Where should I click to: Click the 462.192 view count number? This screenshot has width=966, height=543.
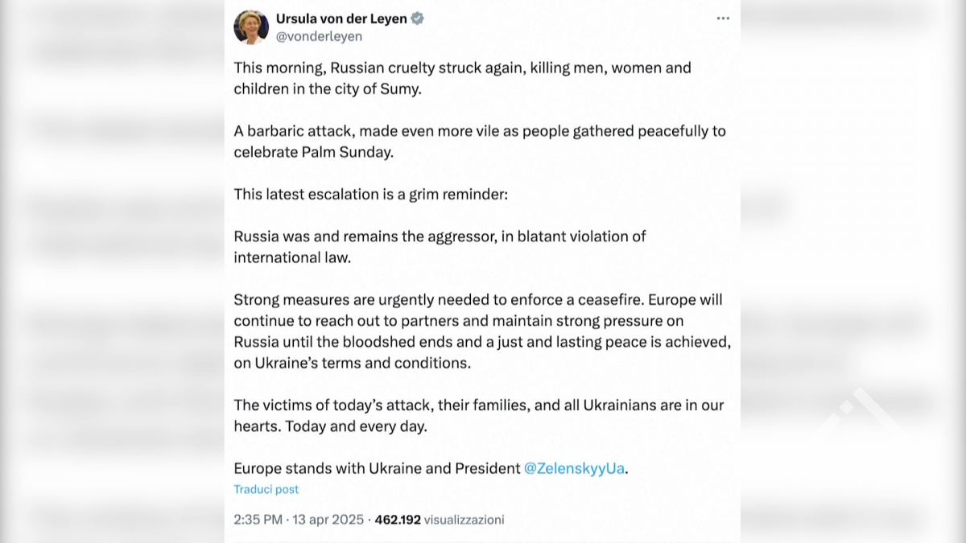[x=398, y=520]
